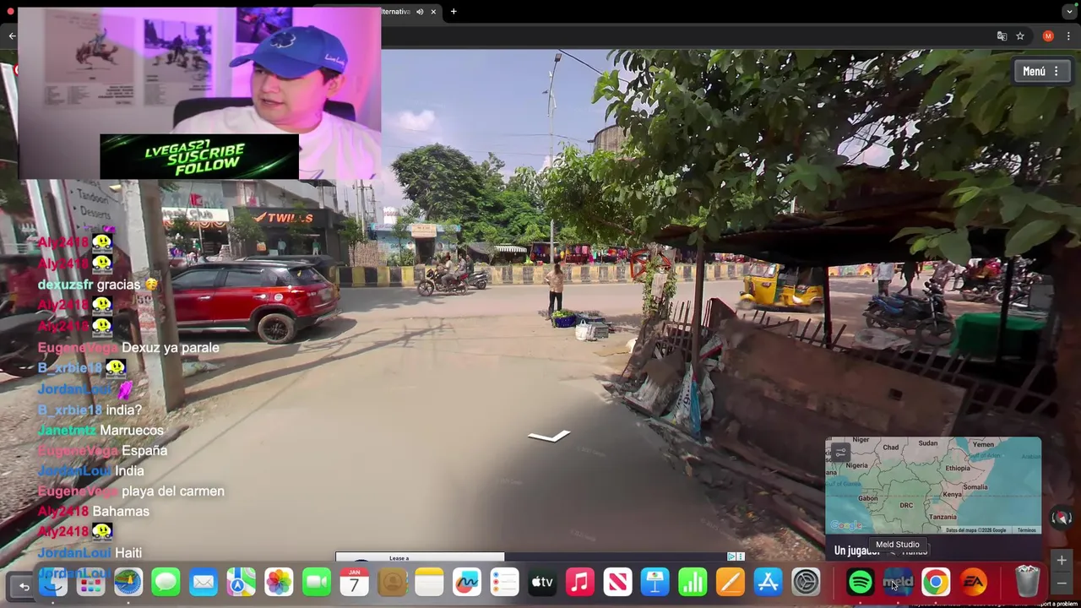Open System Settings from the dock
Screen dimensions: 1081x608
pyautogui.click(x=806, y=583)
